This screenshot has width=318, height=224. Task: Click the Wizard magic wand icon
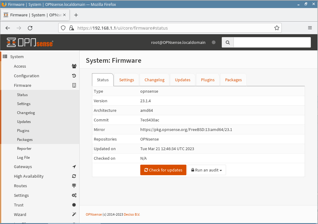74,214
